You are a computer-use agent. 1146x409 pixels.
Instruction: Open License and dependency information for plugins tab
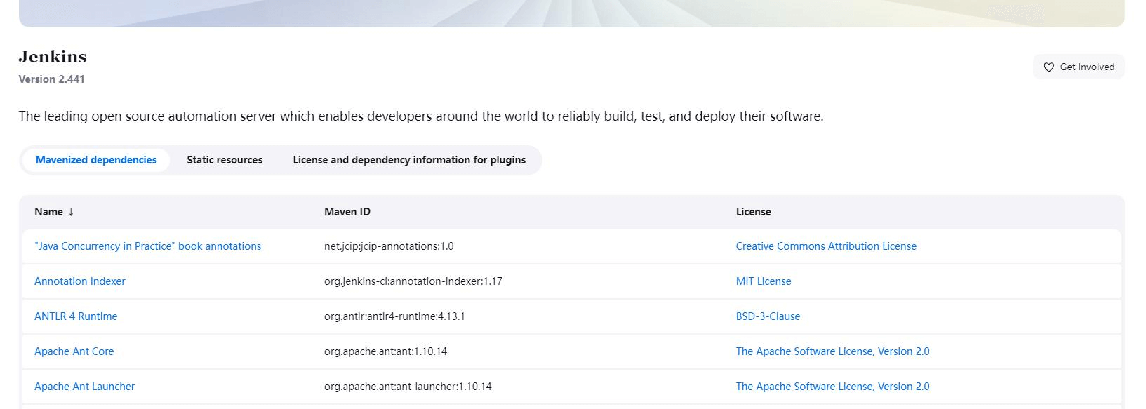pos(409,160)
